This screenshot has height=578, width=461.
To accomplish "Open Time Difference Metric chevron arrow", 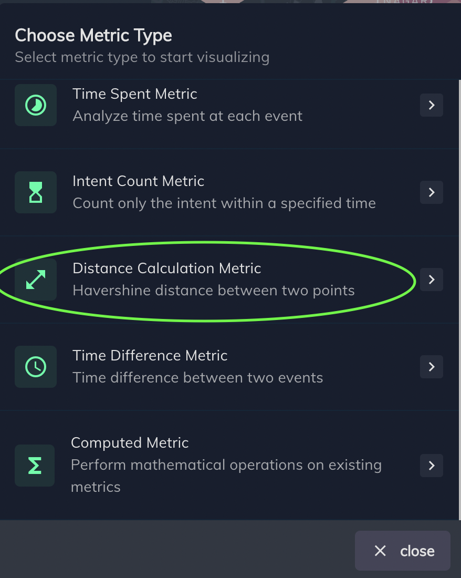I will click(432, 366).
